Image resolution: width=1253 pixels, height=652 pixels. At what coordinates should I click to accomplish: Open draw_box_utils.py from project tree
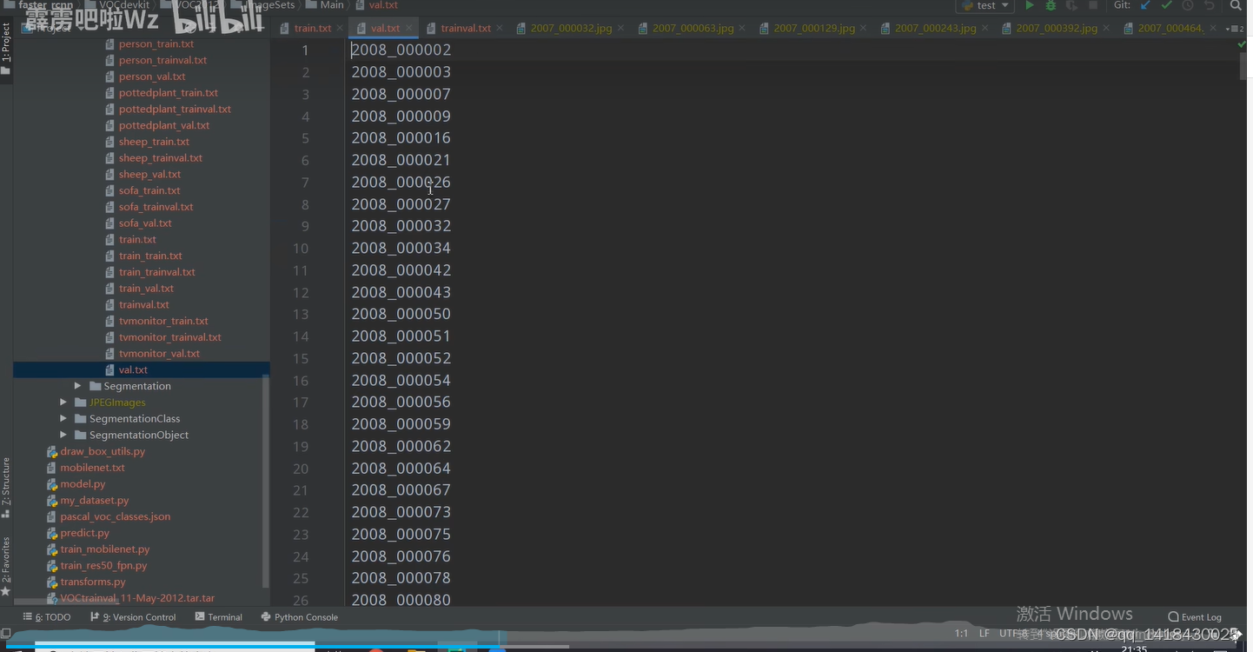(102, 451)
